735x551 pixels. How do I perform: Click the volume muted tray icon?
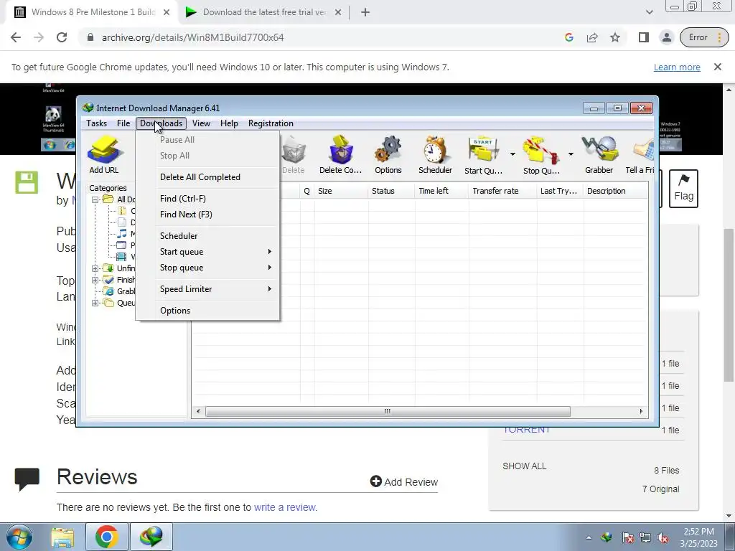coord(663,538)
